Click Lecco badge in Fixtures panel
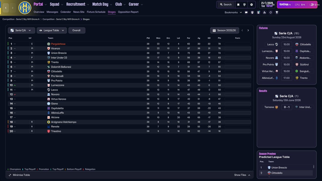This screenshot has height=181, width=322. [277, 45]
